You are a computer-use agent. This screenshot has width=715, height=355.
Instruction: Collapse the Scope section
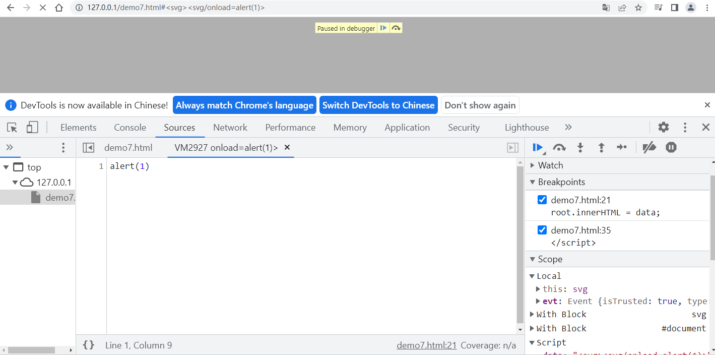coord(533,259)
